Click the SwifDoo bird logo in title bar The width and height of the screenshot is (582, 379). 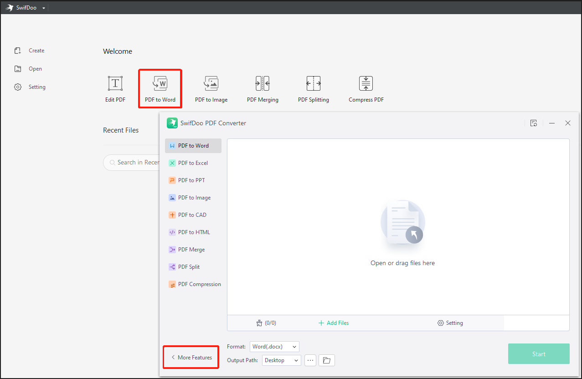9,8
